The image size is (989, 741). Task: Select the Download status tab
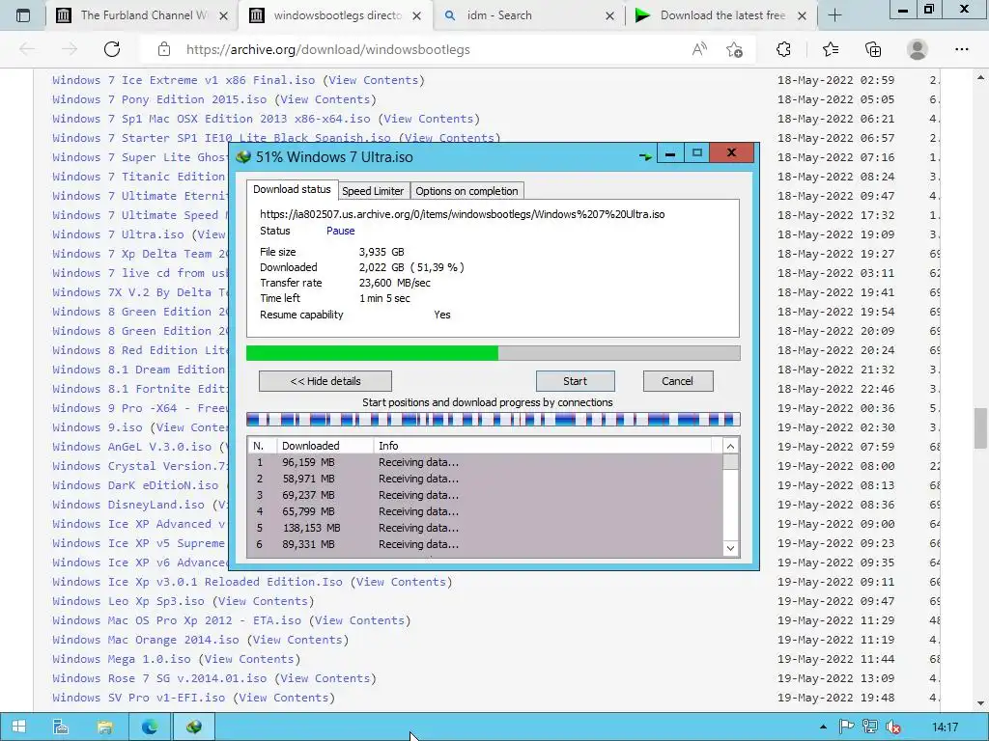pos(292,189)
